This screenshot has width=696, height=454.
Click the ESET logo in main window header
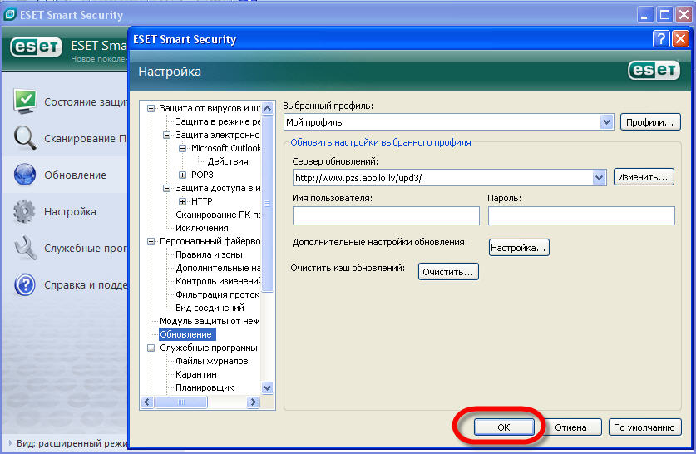(x=37, y=47)
